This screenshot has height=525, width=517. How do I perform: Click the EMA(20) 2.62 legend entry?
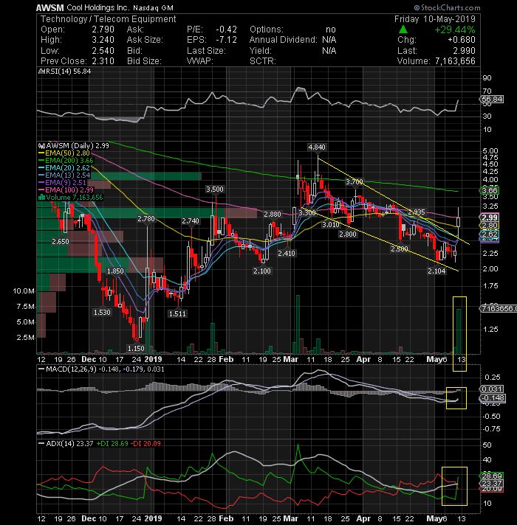64,167
